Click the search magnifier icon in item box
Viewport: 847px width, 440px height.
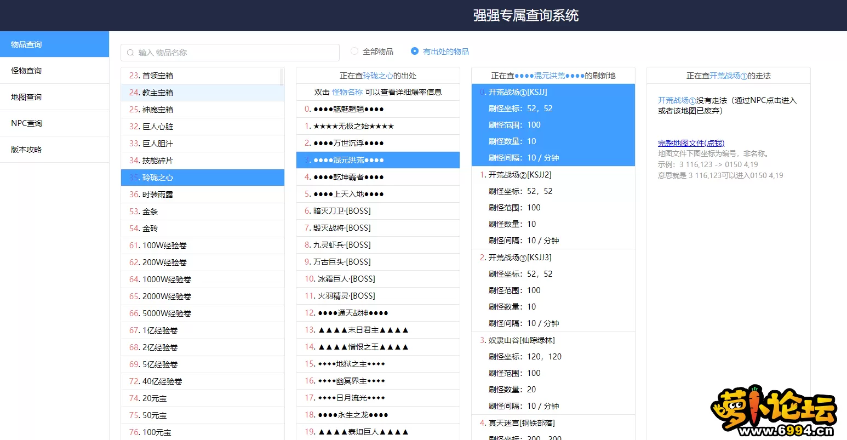click(x=130, y=53)
